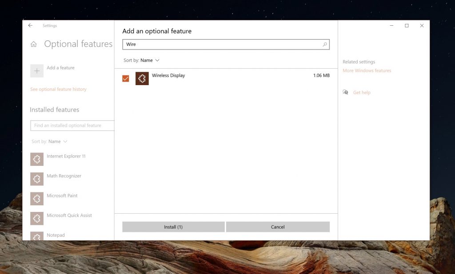Go to Settings home icon
Screen dimensions: 455x274
point(34,44)
